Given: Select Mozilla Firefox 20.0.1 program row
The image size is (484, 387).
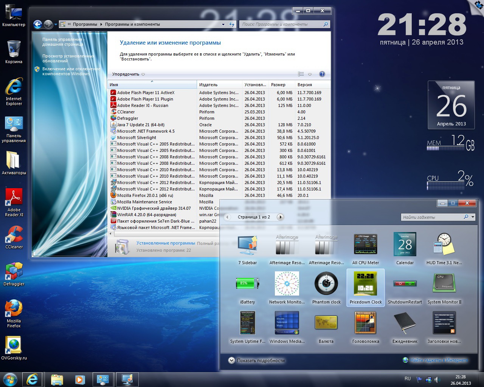Looking at the screenshot, I should coord(219,195).
